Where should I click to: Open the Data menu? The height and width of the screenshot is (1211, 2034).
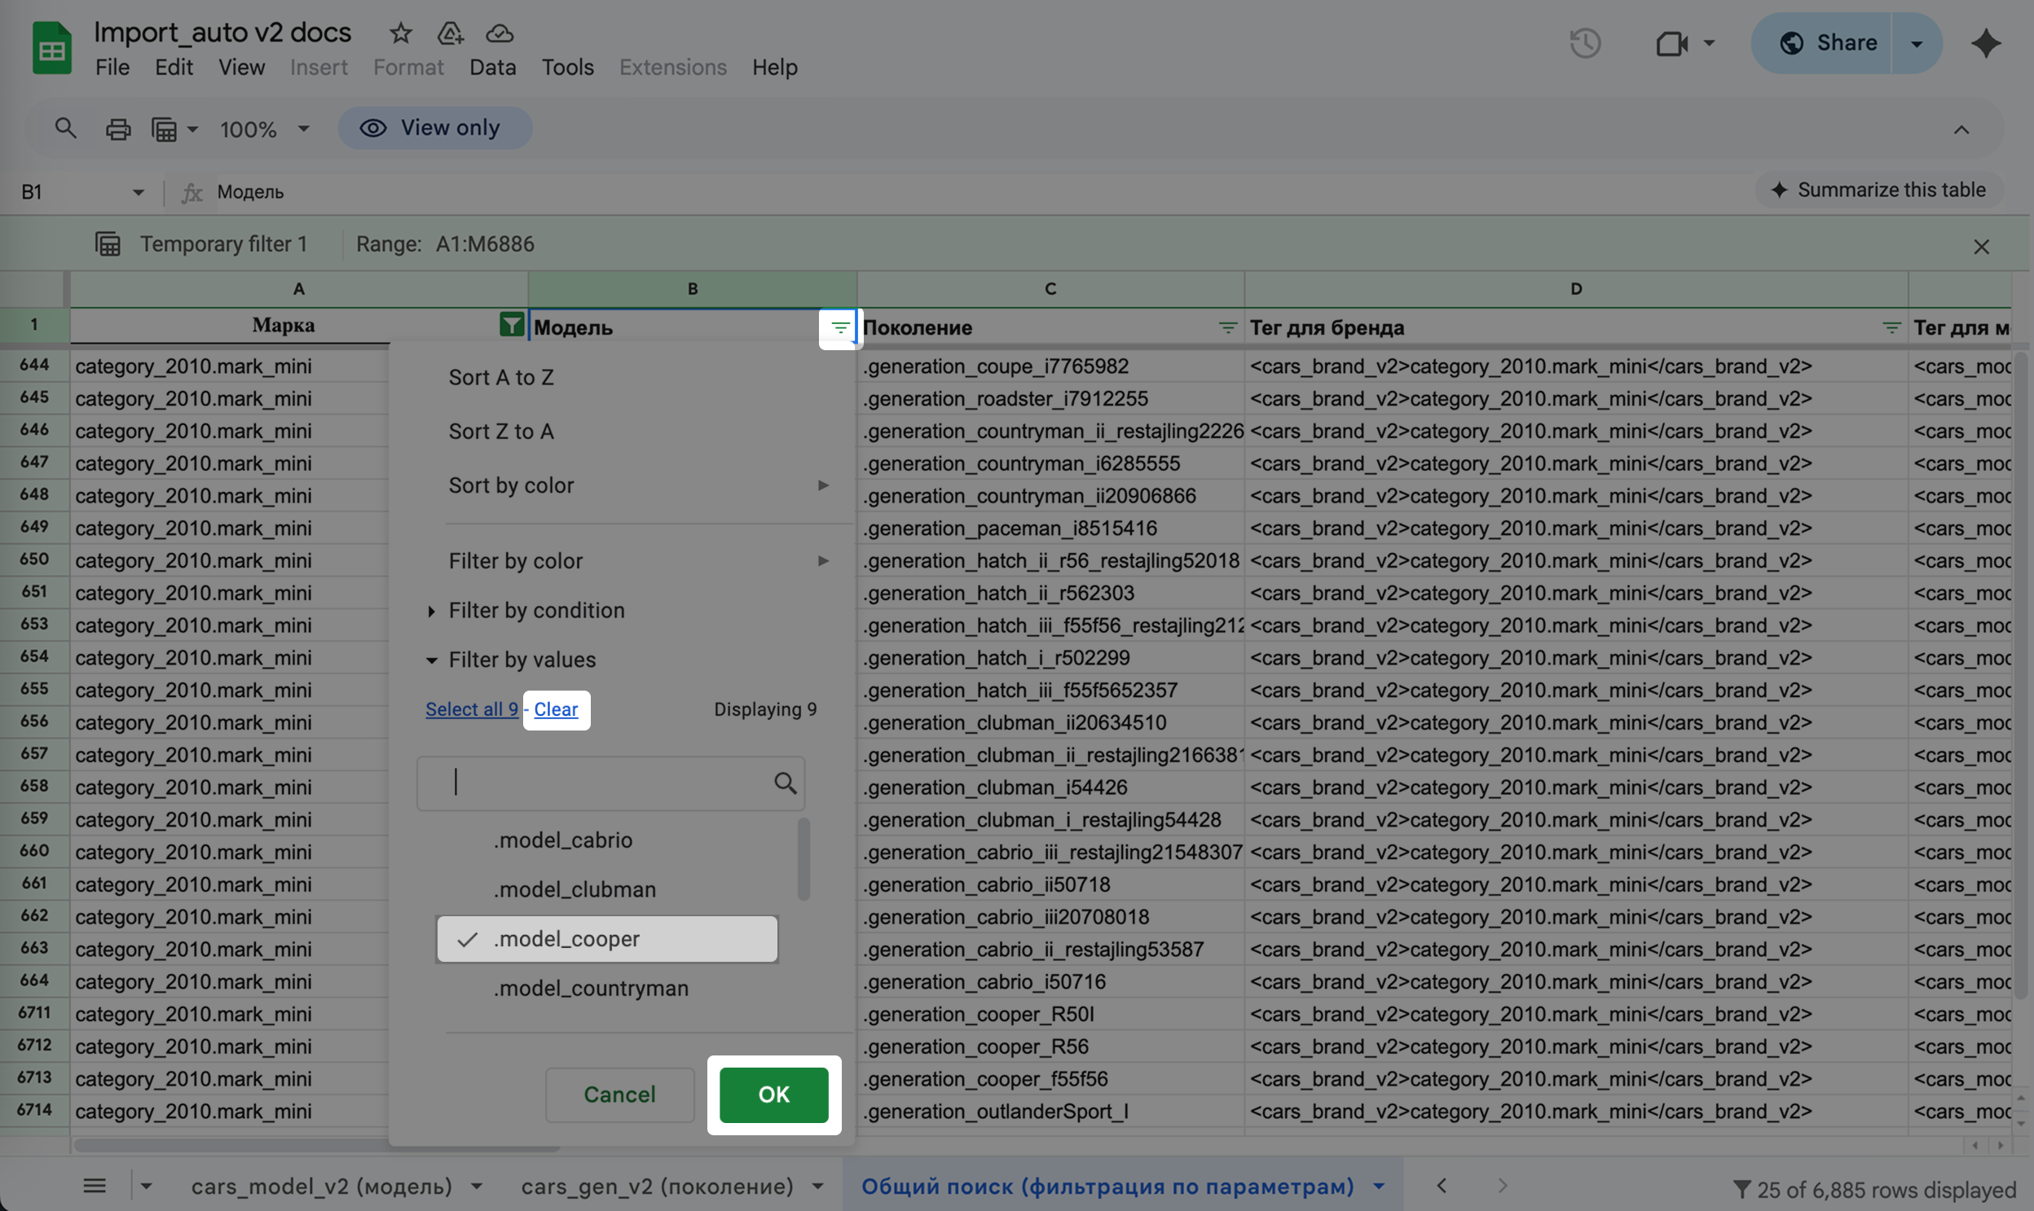pyautogui.click(x=492, y=68)
